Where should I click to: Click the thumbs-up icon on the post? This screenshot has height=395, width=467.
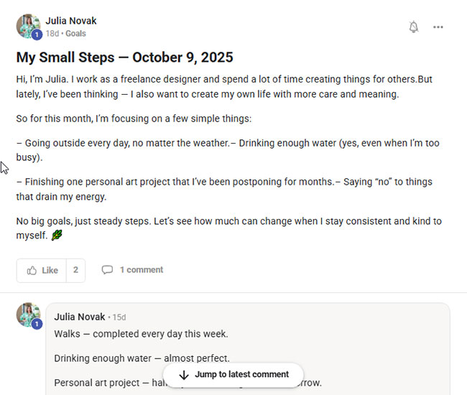(x=32, y=270)
